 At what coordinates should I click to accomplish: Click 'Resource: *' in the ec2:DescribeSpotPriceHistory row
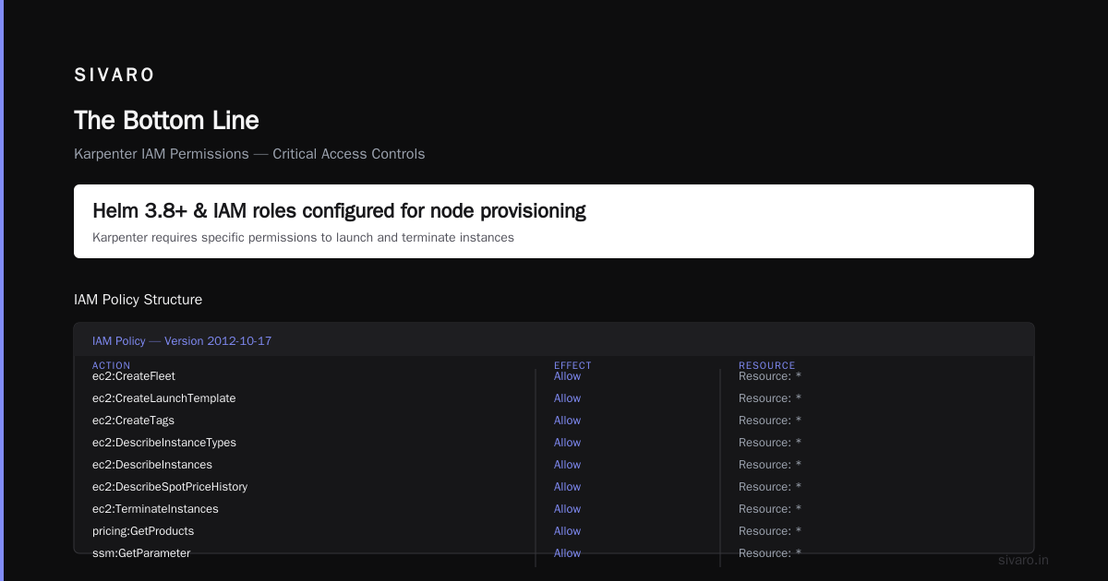point(770,487)
